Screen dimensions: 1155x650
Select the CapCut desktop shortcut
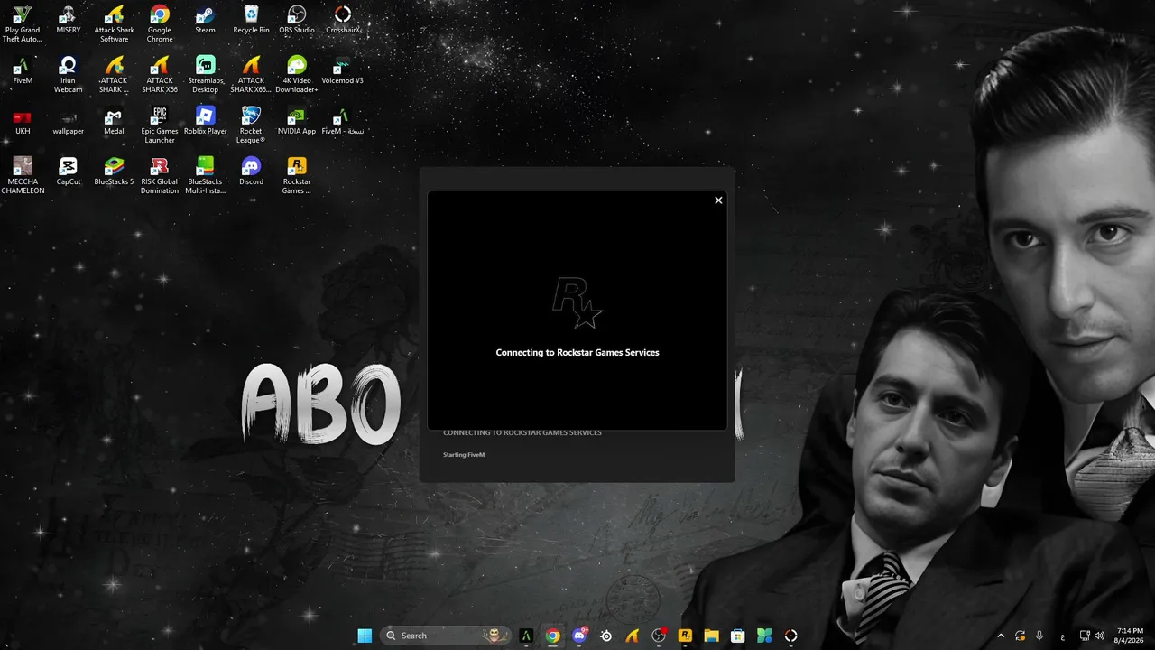(68, 172)
